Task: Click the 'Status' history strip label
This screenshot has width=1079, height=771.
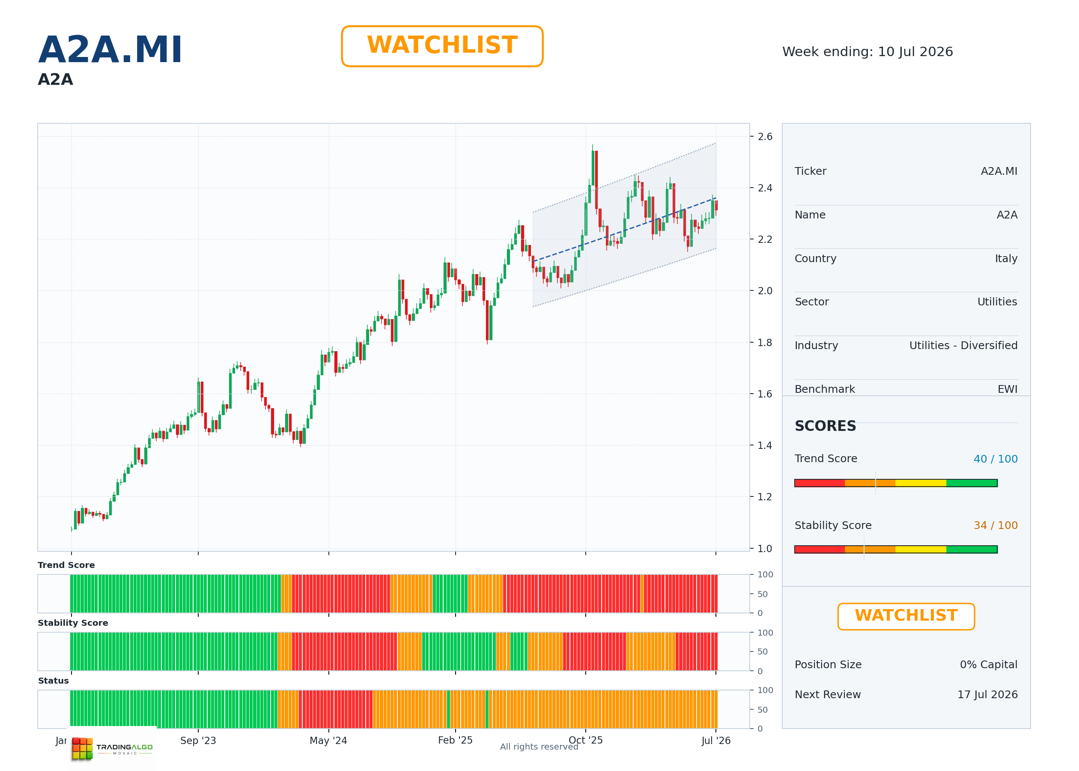Action: point(53,681)
